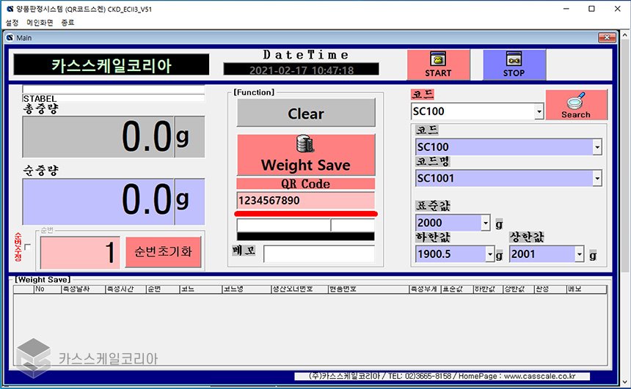
Task: Click the 순번초기화 button
Action: click(x=163, y=251)
